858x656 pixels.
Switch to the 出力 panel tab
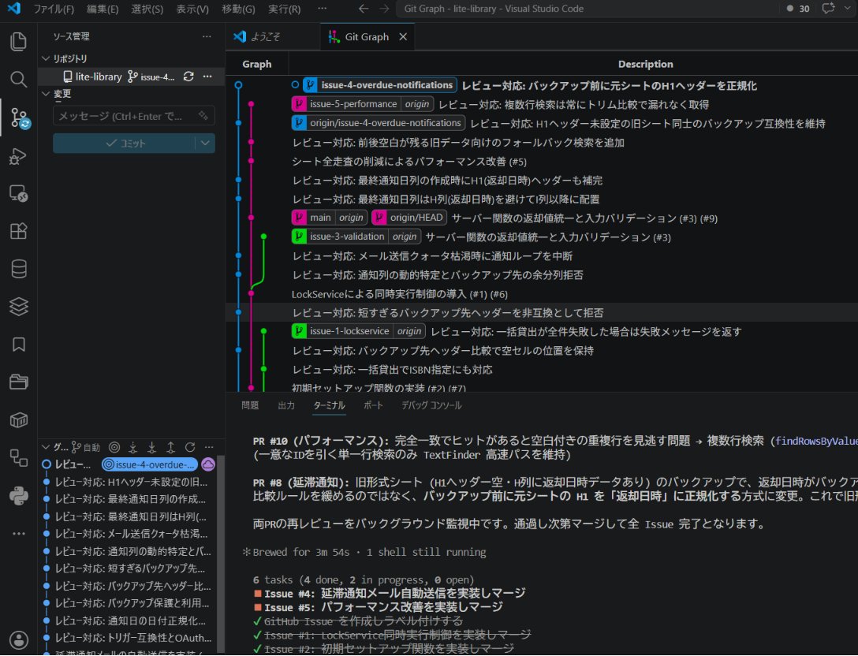286,405
